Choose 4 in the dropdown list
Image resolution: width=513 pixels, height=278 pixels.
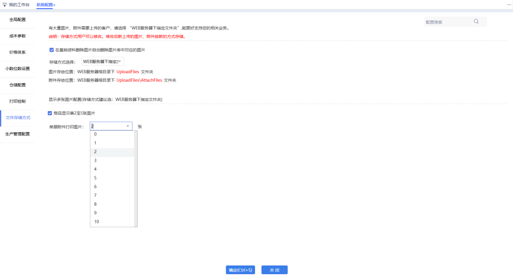[112, 169]
